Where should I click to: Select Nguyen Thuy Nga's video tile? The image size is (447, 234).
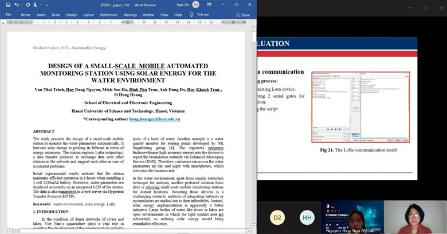(x=352, y=217)
